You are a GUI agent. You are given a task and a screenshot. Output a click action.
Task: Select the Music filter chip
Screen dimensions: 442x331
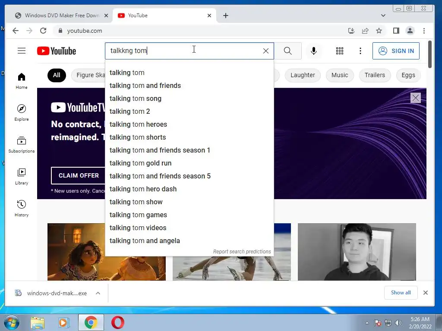[340, 75]
